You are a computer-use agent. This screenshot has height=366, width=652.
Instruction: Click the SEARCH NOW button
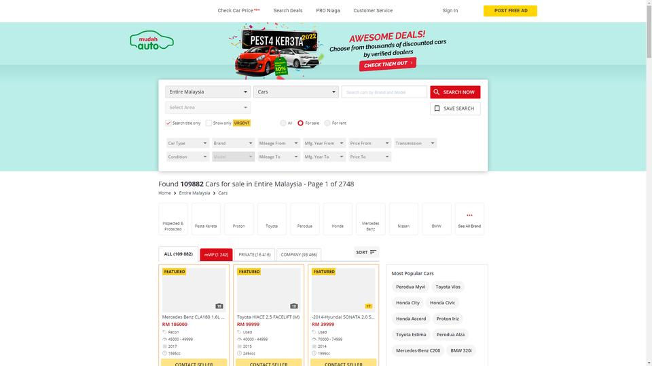455,92
